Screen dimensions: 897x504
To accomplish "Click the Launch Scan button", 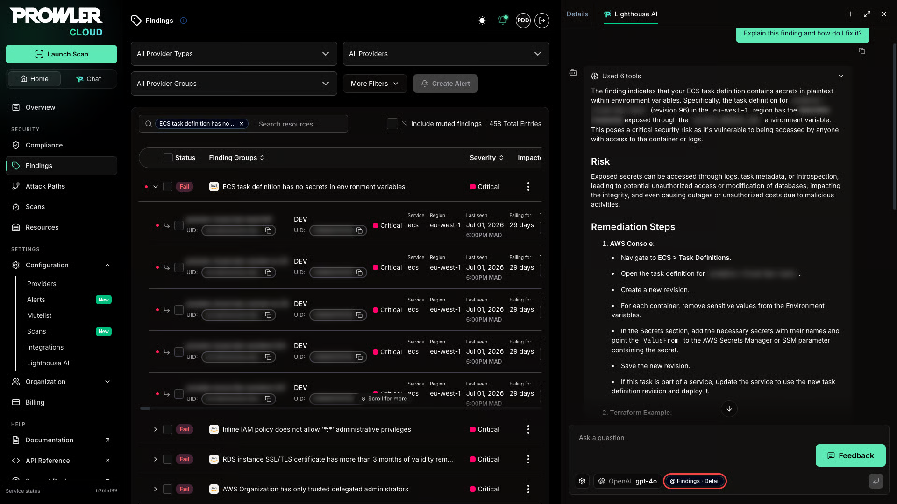I will pyautogui.click(x=61, y=54).
